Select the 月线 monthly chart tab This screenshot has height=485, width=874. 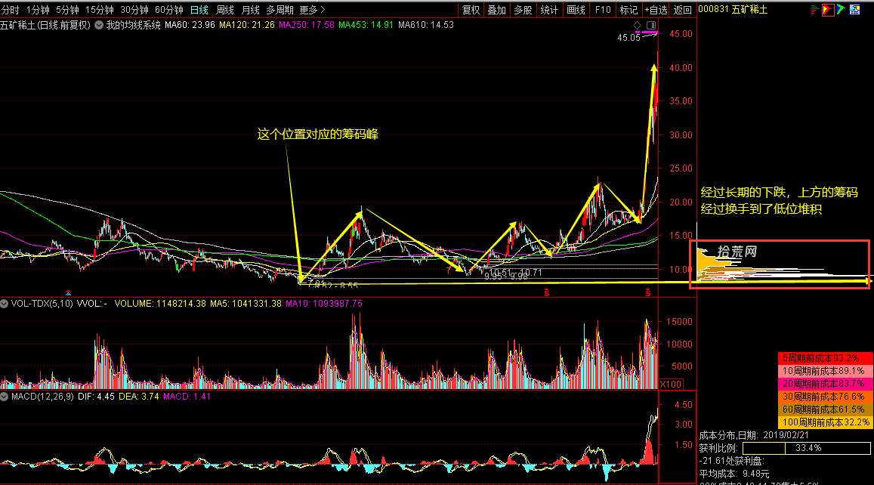point(250,10)
